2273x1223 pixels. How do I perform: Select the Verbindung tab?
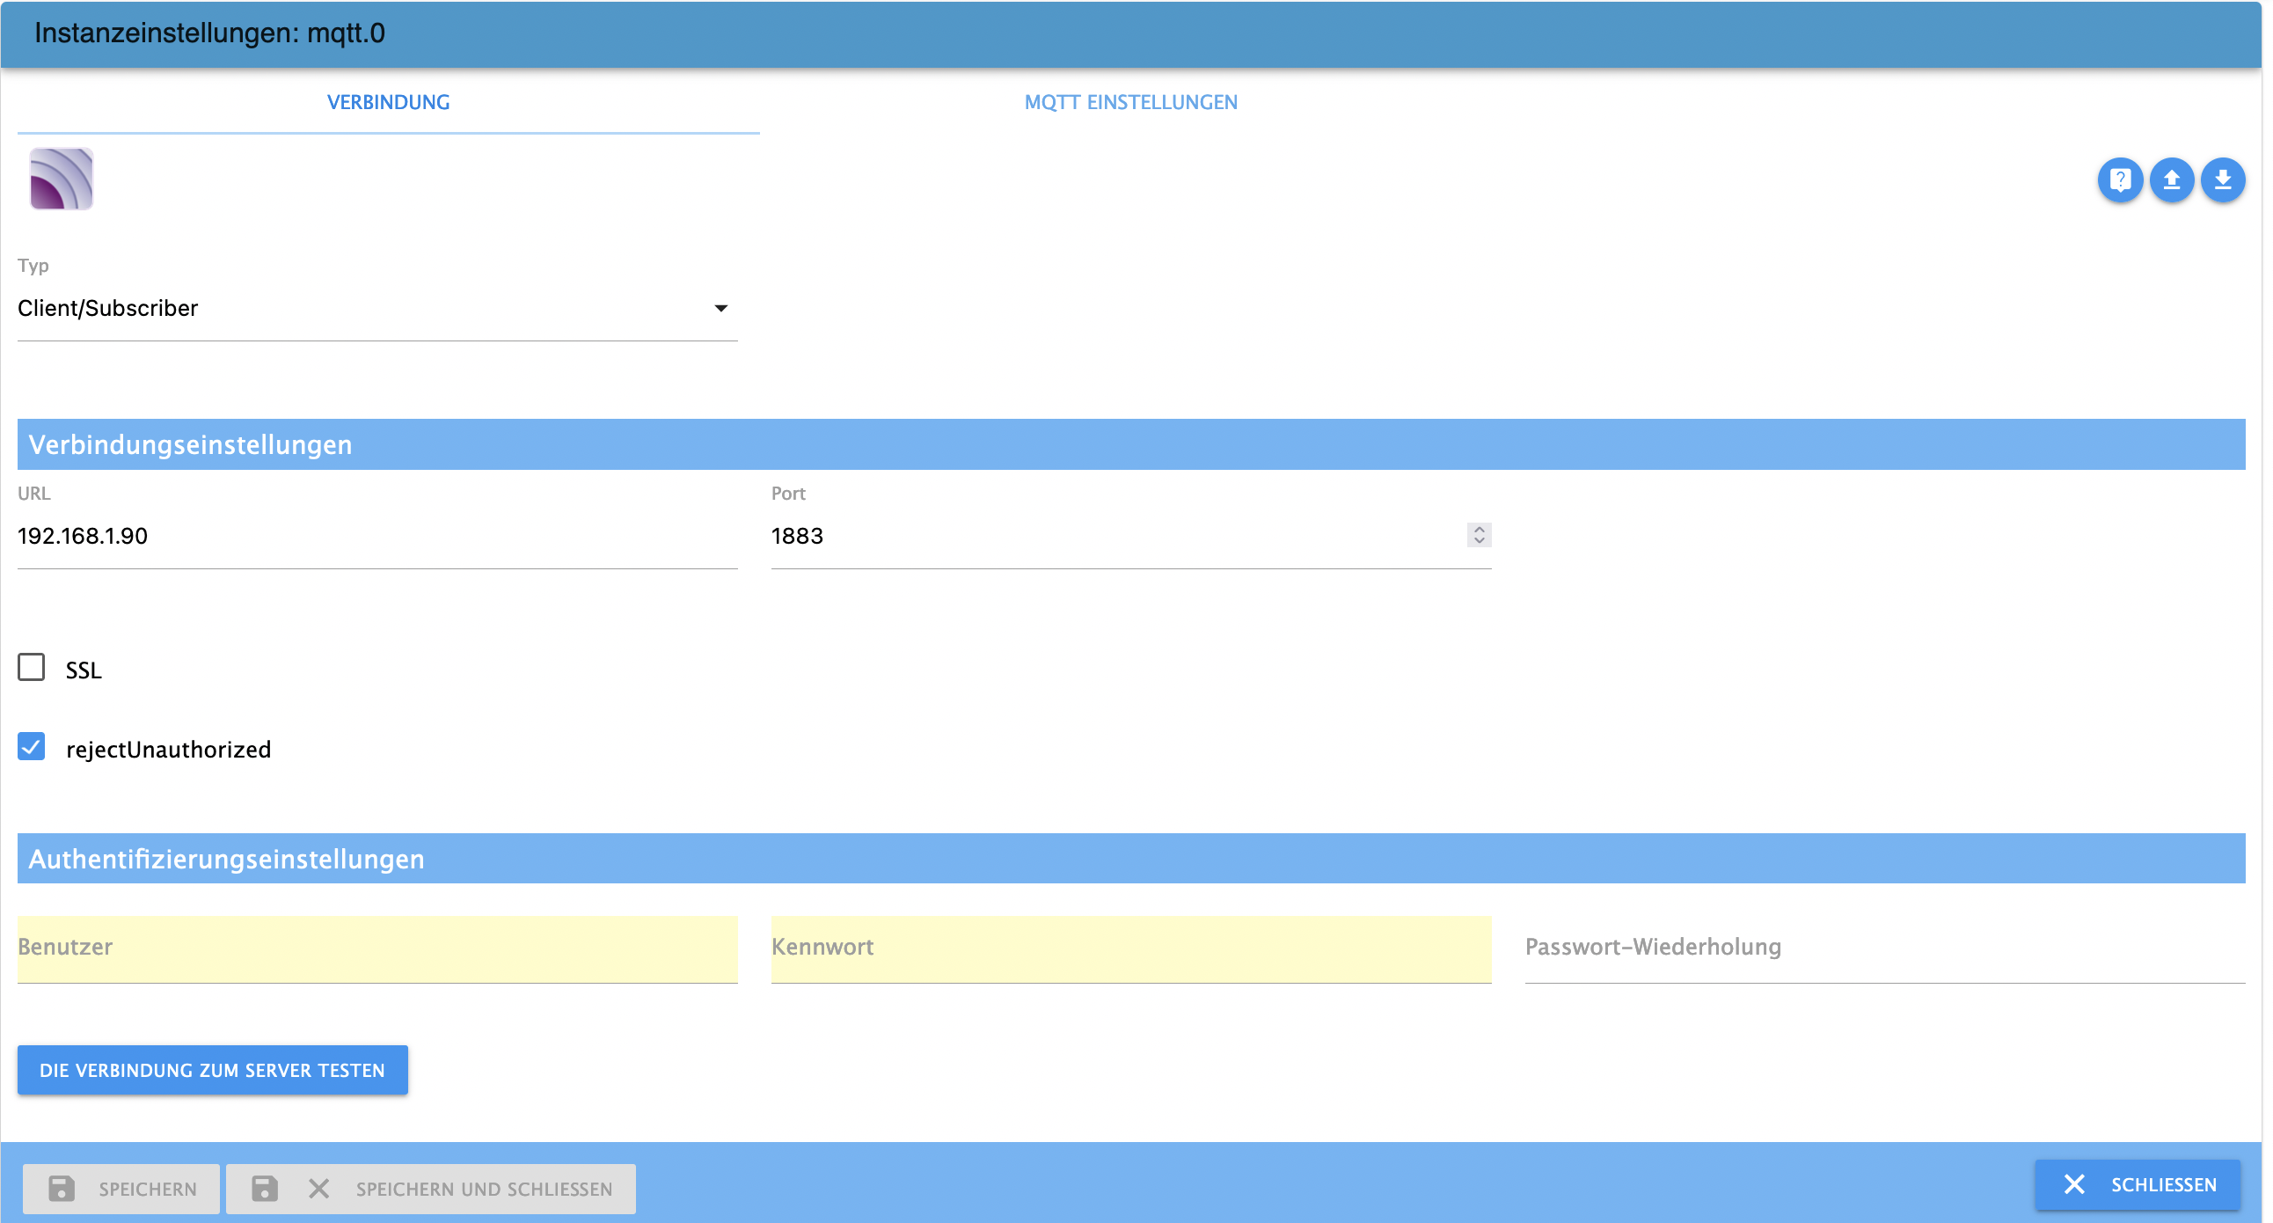[x=388, y=102]
